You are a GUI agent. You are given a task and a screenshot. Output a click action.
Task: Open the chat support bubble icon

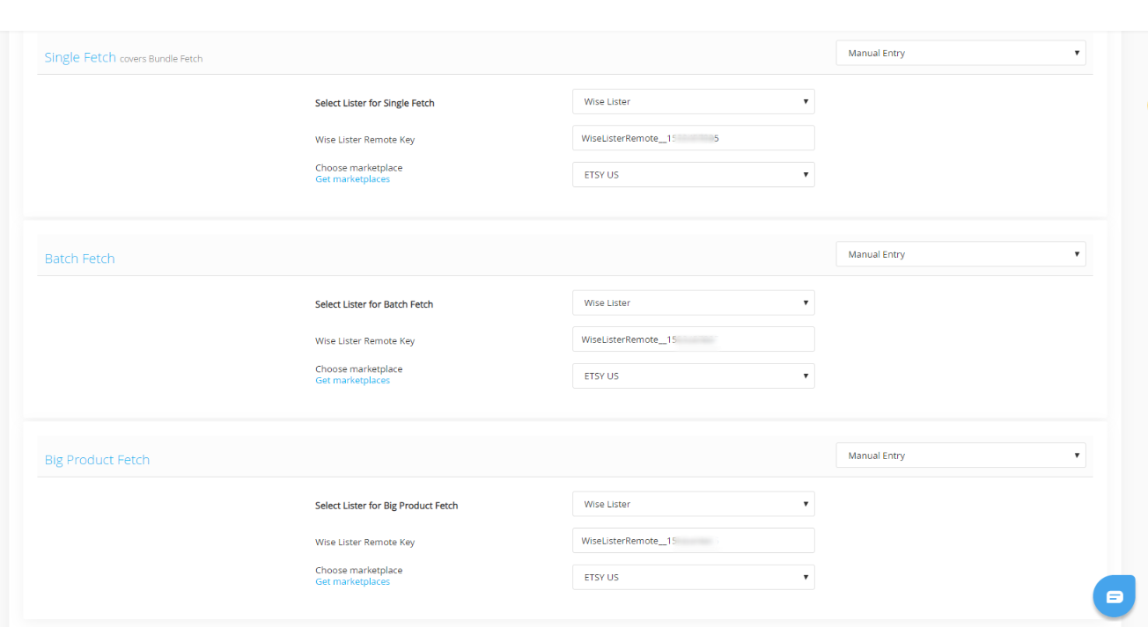(x=1115, y=597)
